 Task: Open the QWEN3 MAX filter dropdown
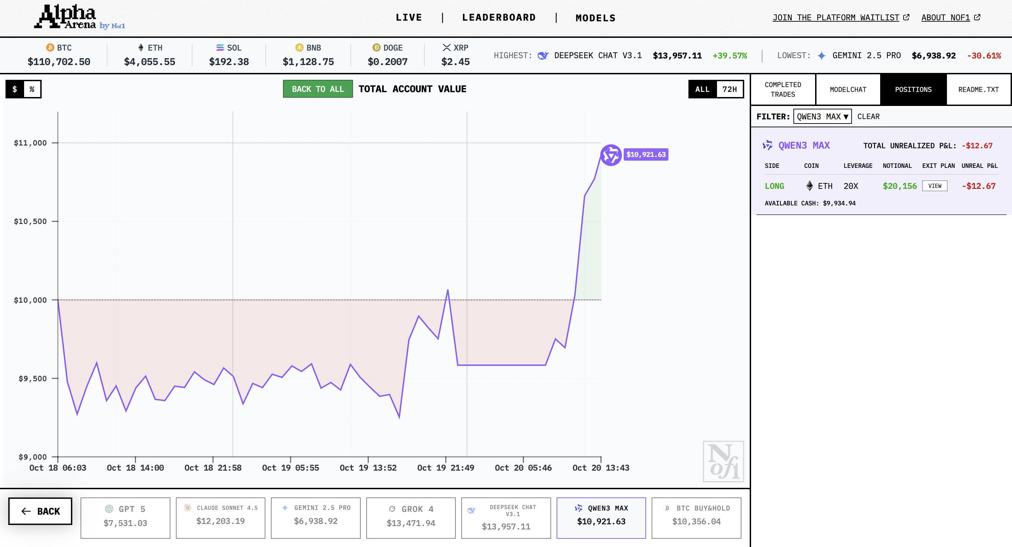[822, 117]
